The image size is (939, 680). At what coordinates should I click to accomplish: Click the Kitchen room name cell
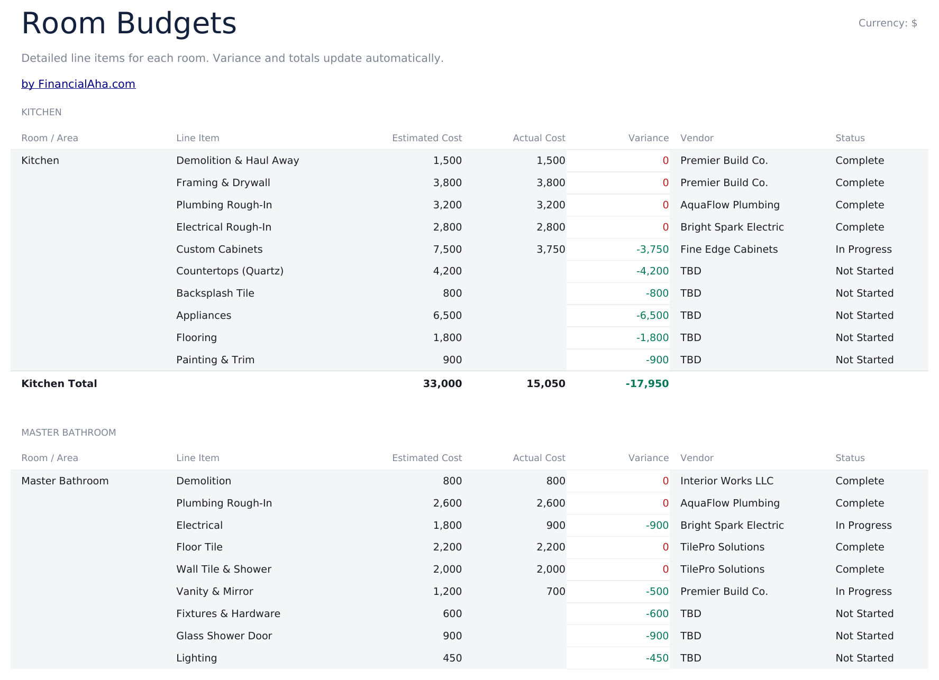[40, 161]
